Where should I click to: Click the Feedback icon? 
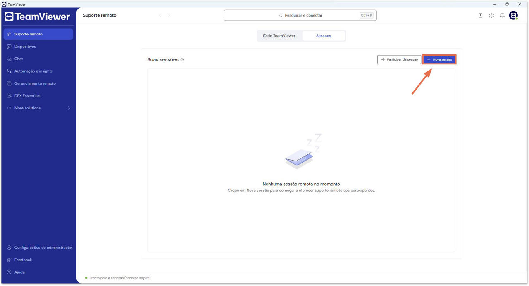point(9,260)
